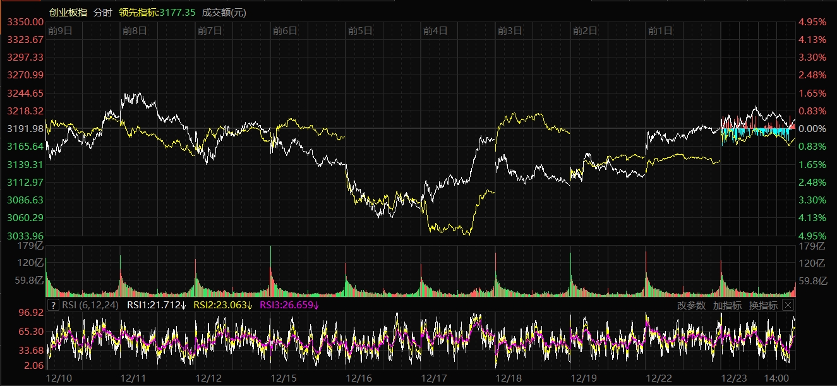Click the 3350.00 top price axis label
Viewport: 837px width, 386px height.
(25, 22)
